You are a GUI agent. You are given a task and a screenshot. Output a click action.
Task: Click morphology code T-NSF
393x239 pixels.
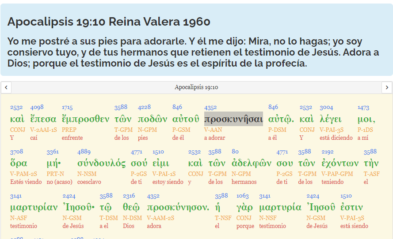click(x=223, y=218)
